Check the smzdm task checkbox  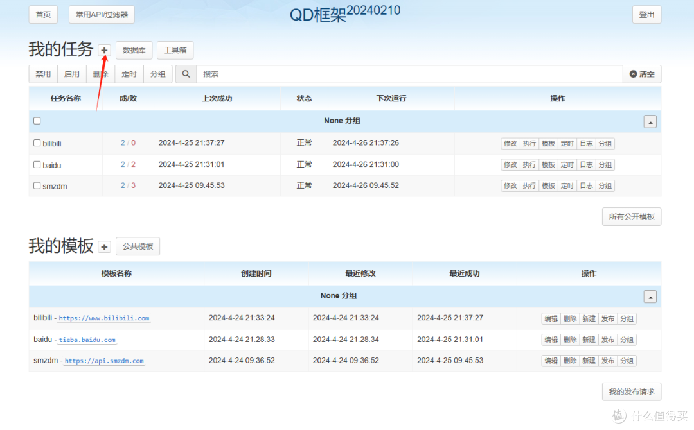click(37, 185)
